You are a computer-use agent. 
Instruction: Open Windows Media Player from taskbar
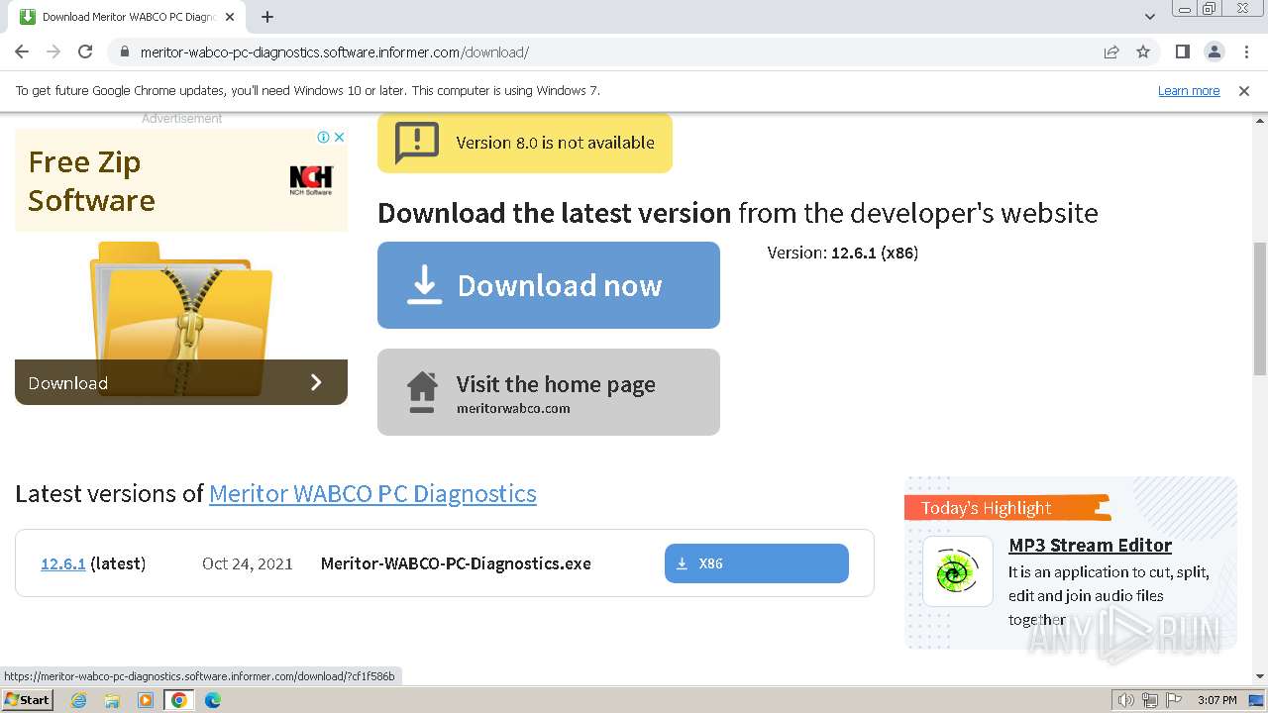coord(146,700)
